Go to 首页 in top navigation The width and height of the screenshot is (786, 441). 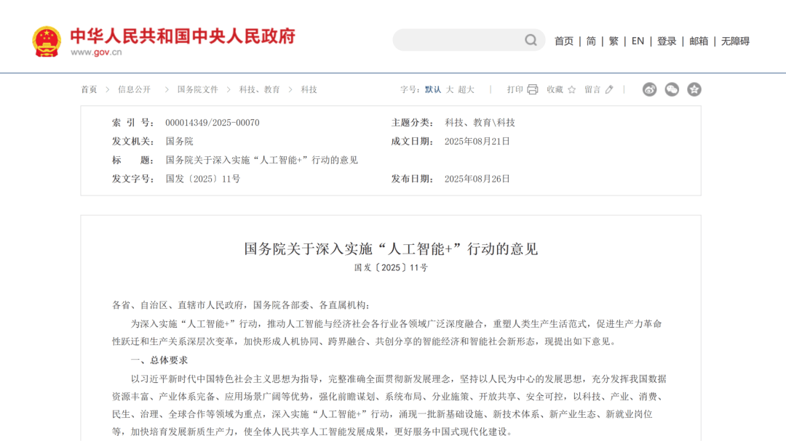[564, 41]
